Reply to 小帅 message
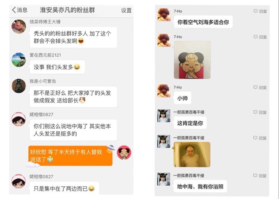 (x=260, y=87)
